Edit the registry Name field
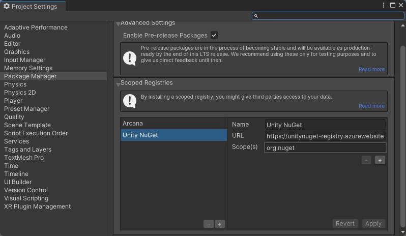406x236 pixels. pyautogui.click(x=325, y=125)
